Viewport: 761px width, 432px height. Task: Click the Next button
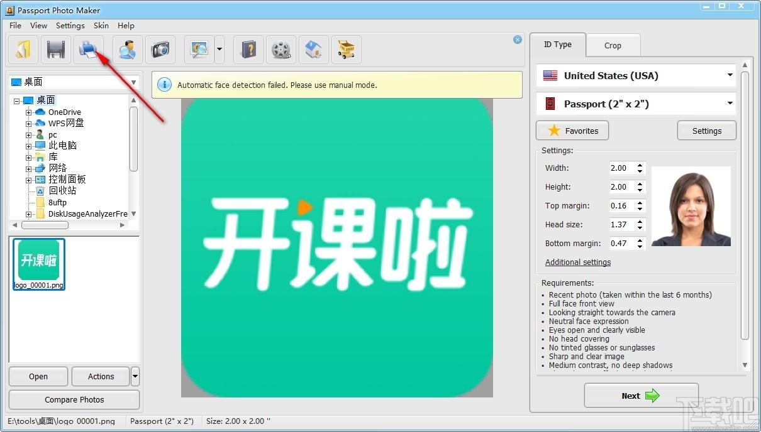pyautogui.click(x=641, y=396)
